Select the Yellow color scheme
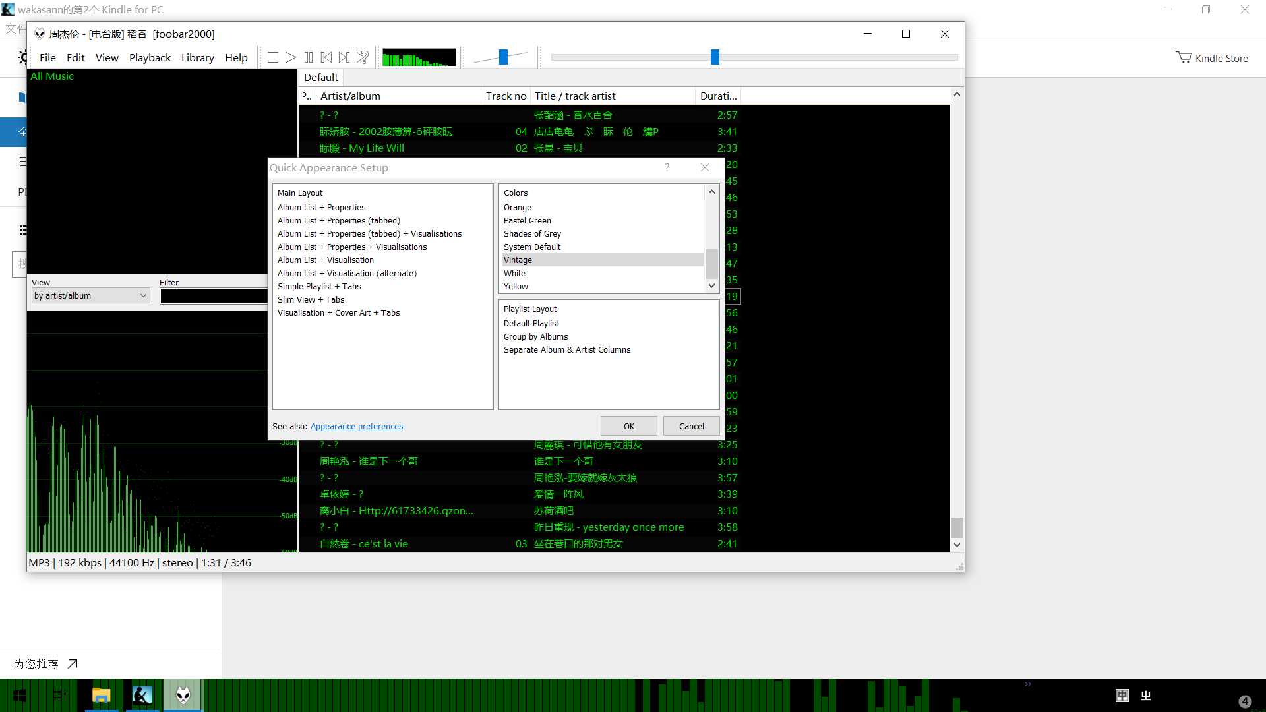 click(603, 286)
